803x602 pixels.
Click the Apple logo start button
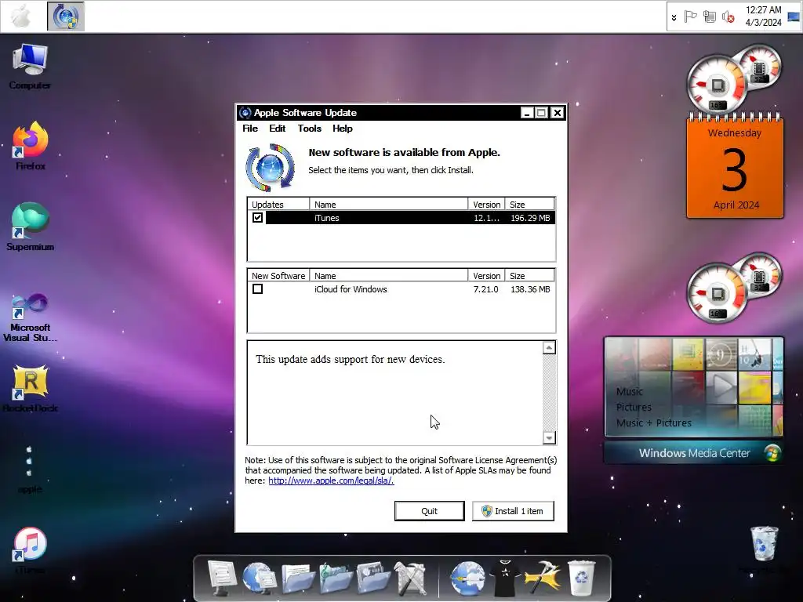[21, 16]
